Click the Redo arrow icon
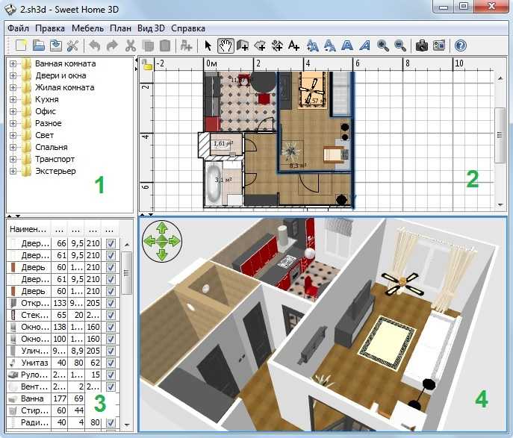This screenshot has height=438, width=513. (x=112, y=46)
